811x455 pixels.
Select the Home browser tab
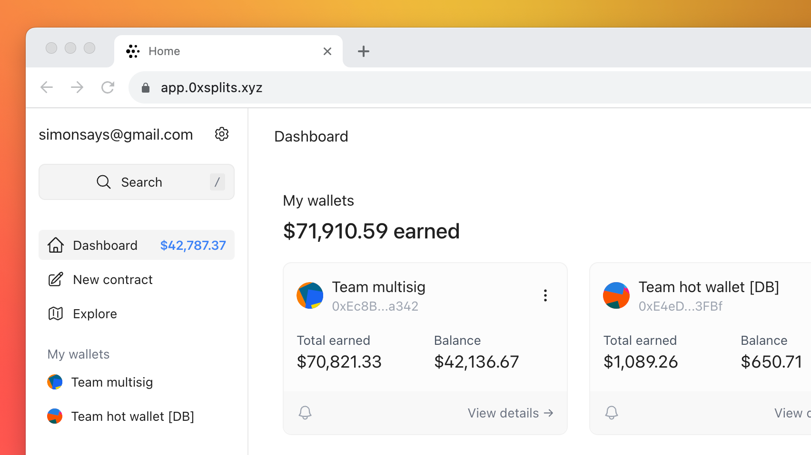coord(228,51)
